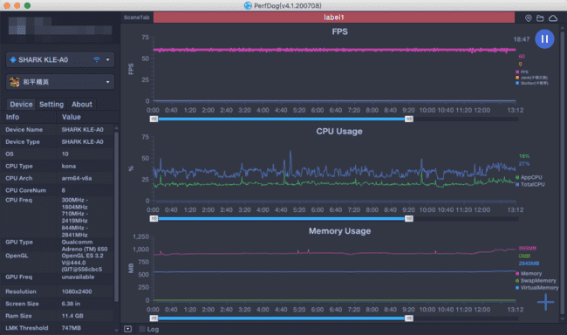Image resolution: width=567 pixels, height=335 pixels.
Task: Select the LMK Threshold 747MB value
Action: (72, 328)
